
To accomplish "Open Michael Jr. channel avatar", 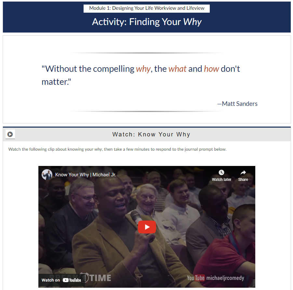I will pos(47,175).
